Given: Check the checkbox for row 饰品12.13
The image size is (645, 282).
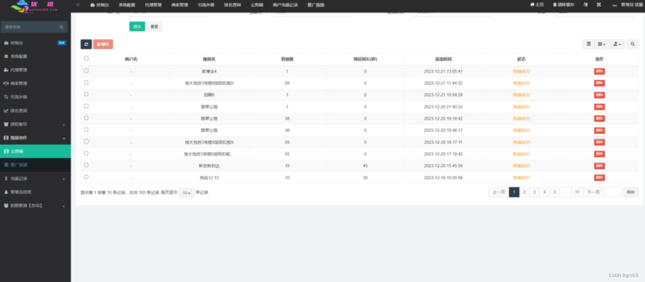Looking at the screenshot, I should pos(86,177).
